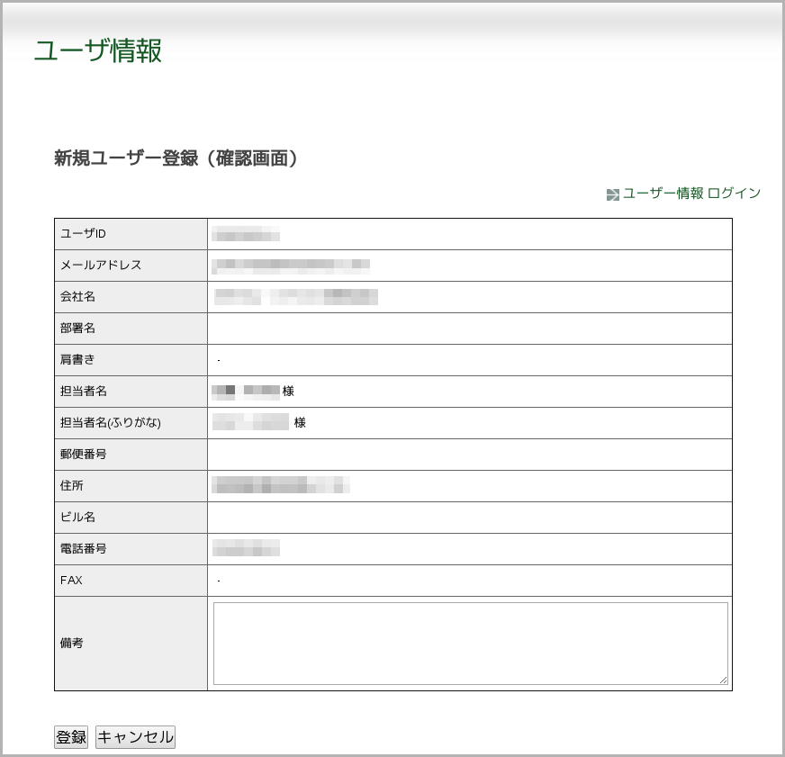Click the 登録 button
785x757 pixels.
tap(71, 737)
